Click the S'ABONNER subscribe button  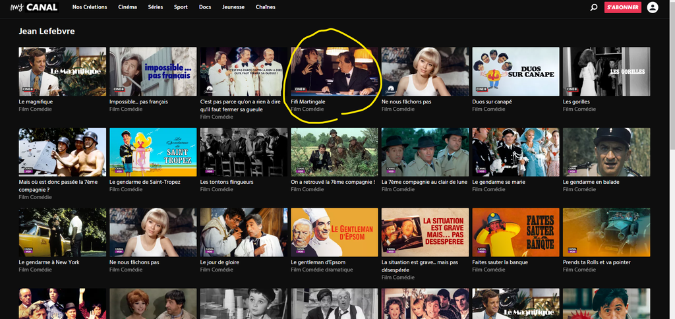click(x=622, y=7)
